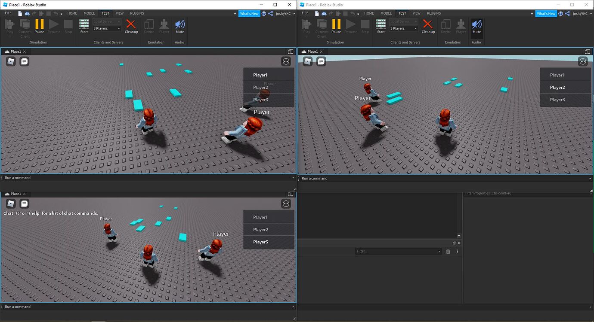Open the Filter dropdown arrow in the output panel

point(439,251)
